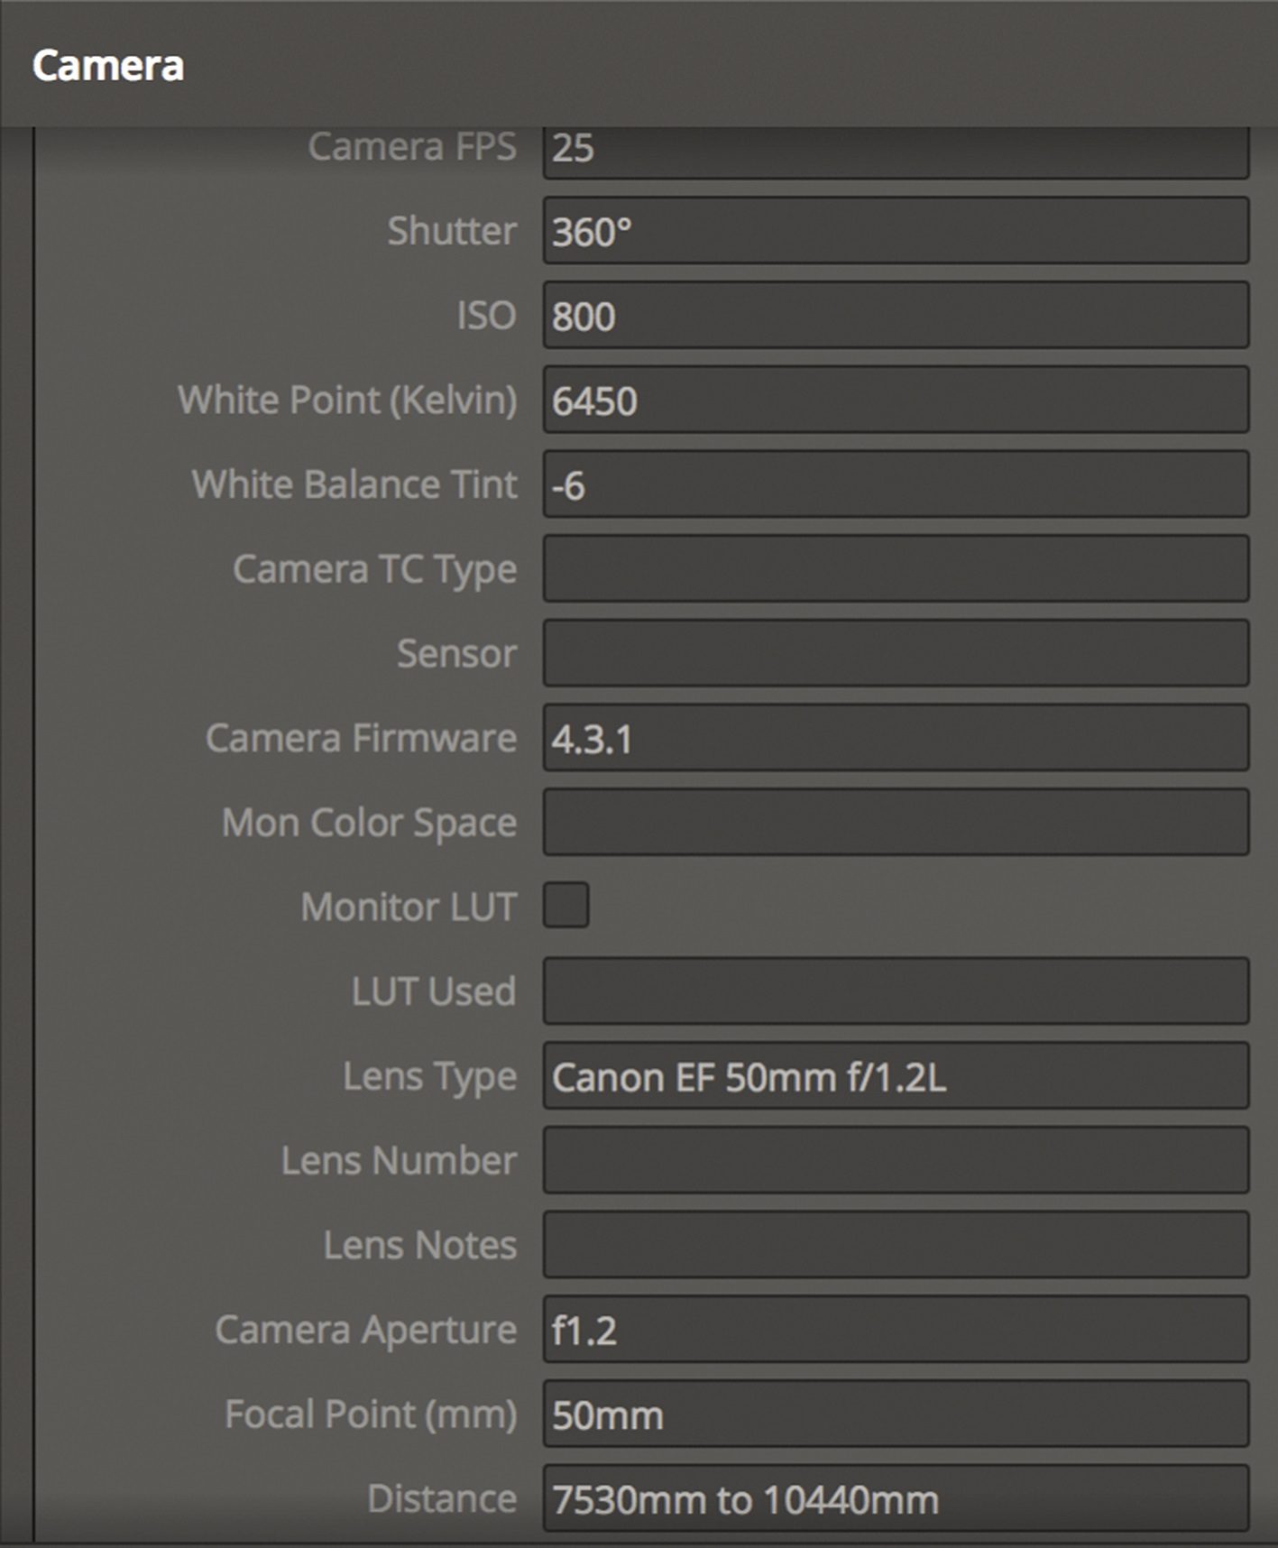Click the empty Camera TC Type field

(895, 569)
